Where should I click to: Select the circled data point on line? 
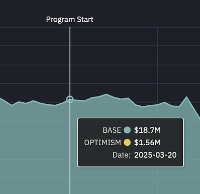click(70, 99)
